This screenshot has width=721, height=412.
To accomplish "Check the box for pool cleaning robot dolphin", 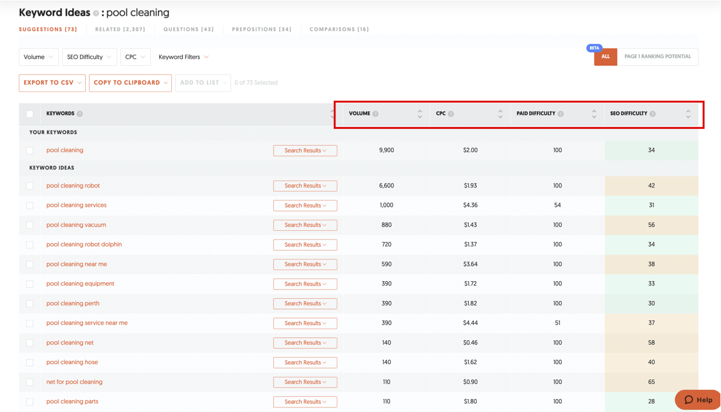I will pyautogui.click(x=30, y=245).
